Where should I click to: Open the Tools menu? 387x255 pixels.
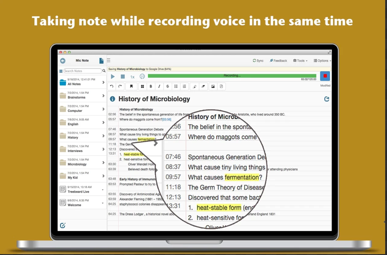click(x=300, y=61)
